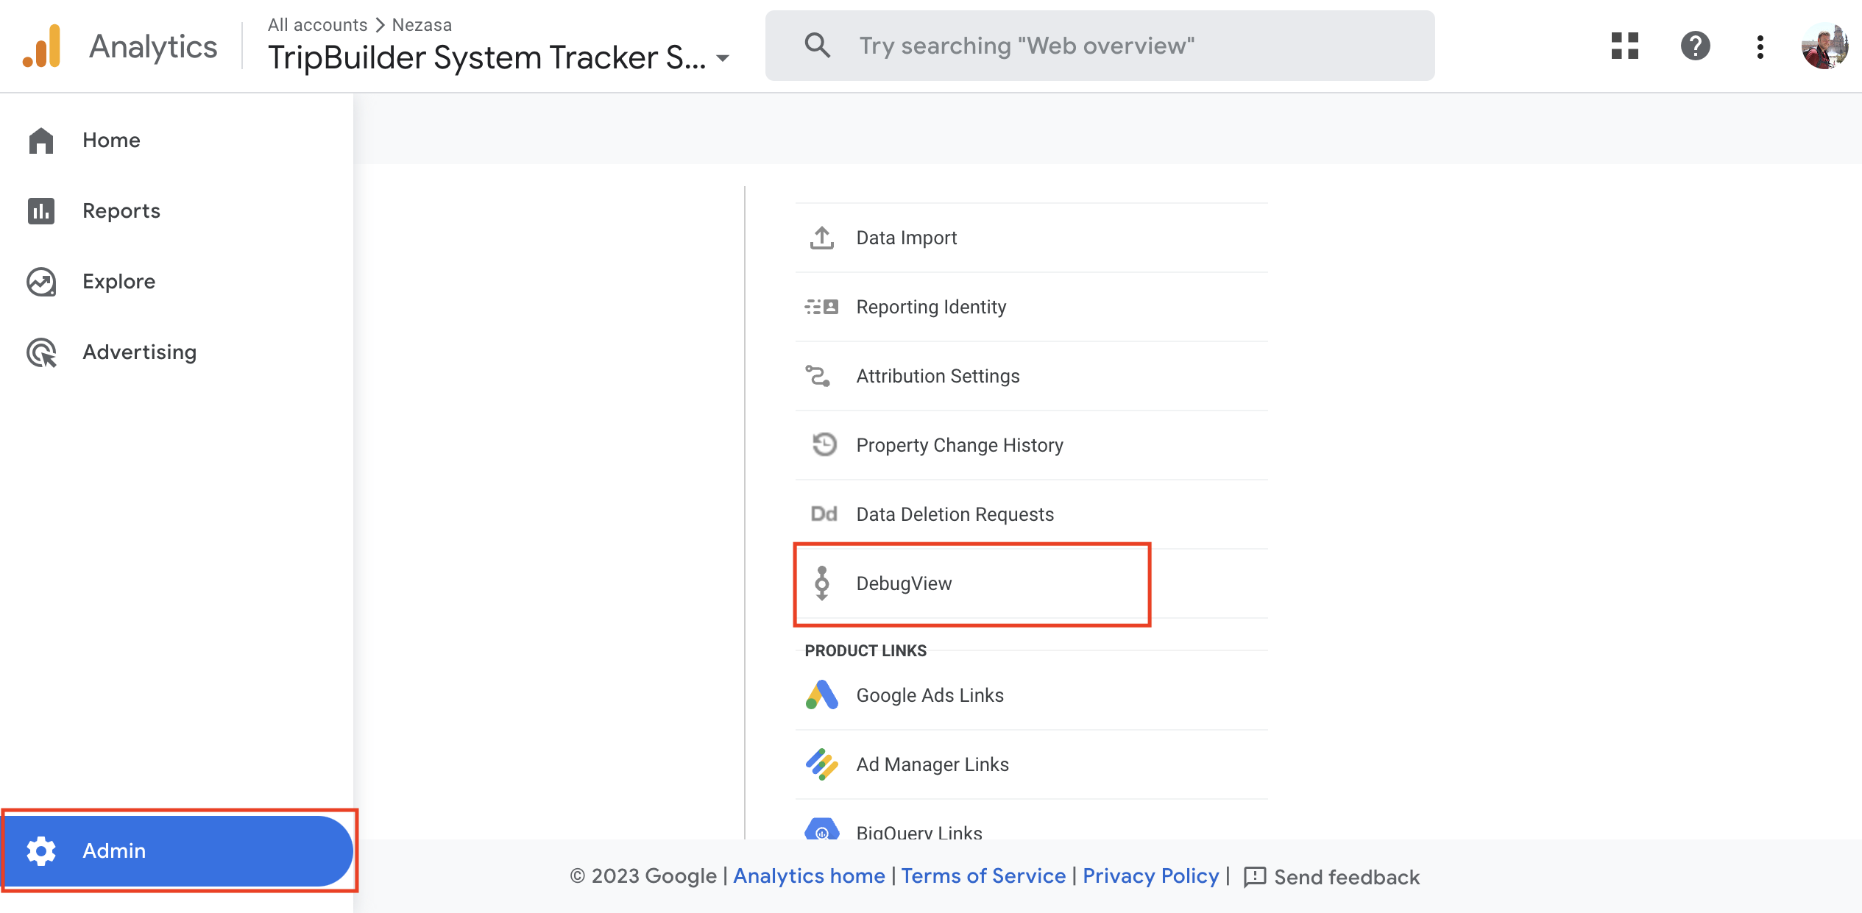
Task: Open the Terms of Service footer link
Action: (983, 876)
